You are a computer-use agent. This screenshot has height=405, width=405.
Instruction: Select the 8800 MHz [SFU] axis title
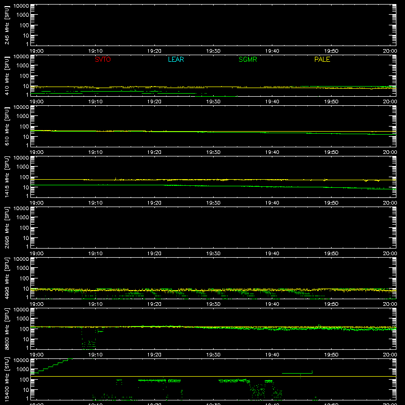[7, 329]
